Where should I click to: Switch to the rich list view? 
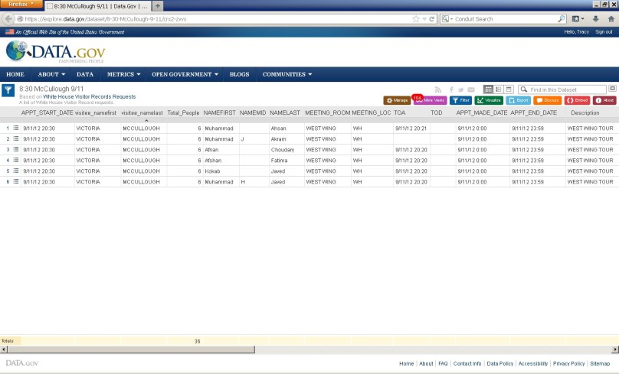[498, 89]
